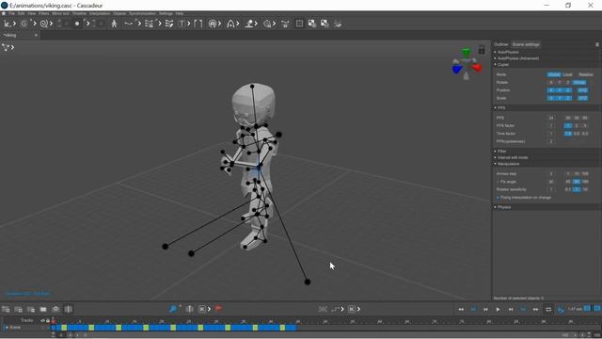Expand the Scene track row
Viewport: 602px width, 339px height.
7,328
